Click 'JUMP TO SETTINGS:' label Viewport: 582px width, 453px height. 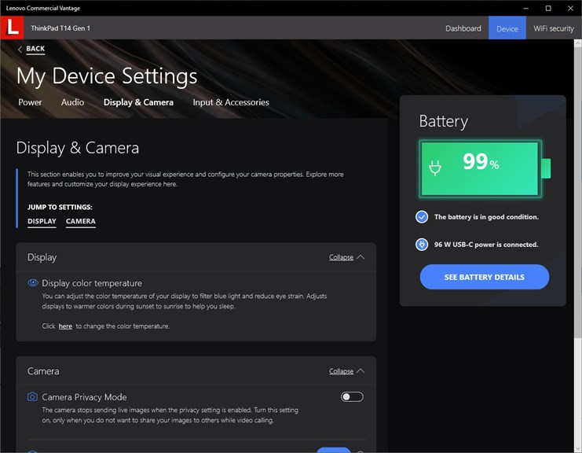60,207
